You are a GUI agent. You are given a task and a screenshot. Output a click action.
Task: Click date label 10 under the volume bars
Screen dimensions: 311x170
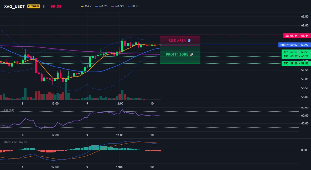(x=152, y=103)
